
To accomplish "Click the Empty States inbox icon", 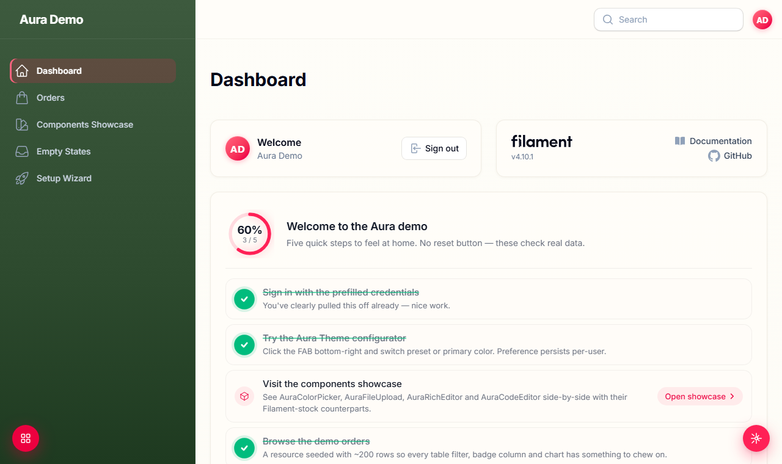I will pyautogui.click(x=22, y=151).
